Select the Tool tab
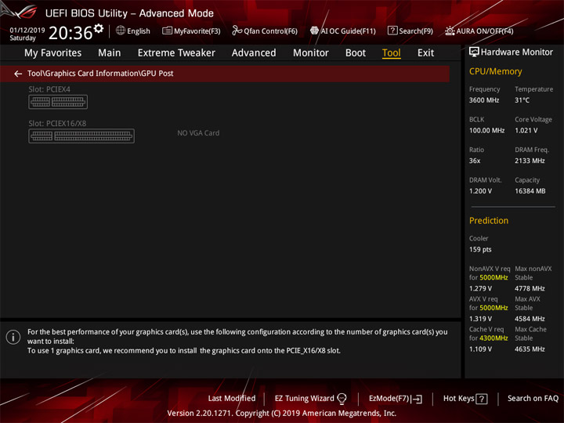 point(392,53)
